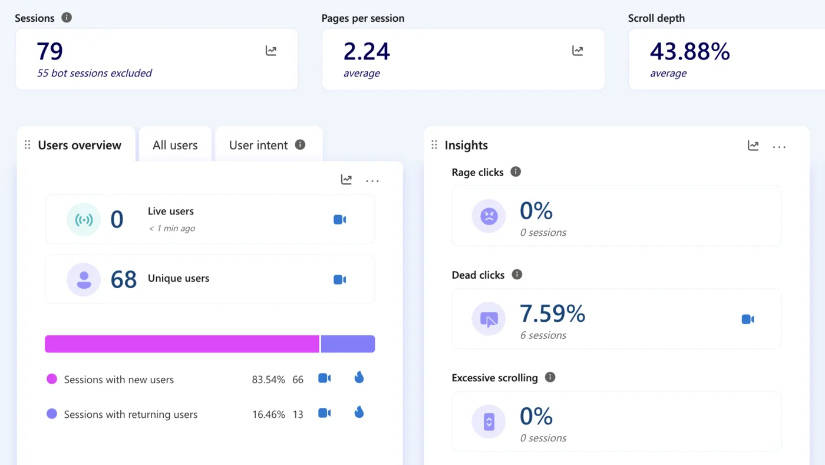Click the '< 1 min ago' timestamp
The height and width of the screenshot is (465, 825).
(x=171, y=228)
